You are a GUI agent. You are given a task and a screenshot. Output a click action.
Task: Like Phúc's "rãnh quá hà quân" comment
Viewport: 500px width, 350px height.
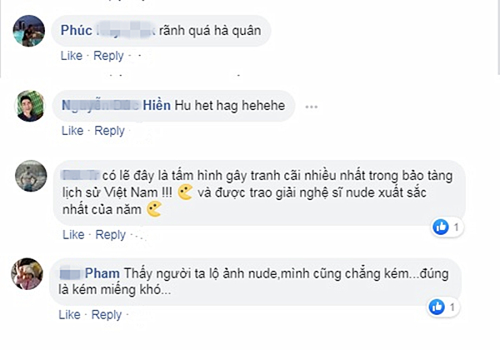[72, 56]
